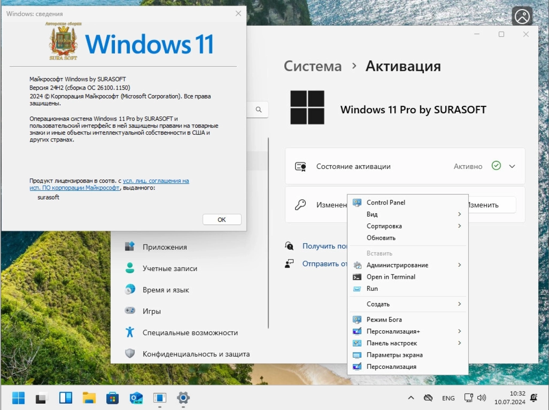The height and width of the screenshot is (410, 549).
Task: Open Учетные записи in Settings sidebar
Action: pyautogui.click(x=170, y=268)
